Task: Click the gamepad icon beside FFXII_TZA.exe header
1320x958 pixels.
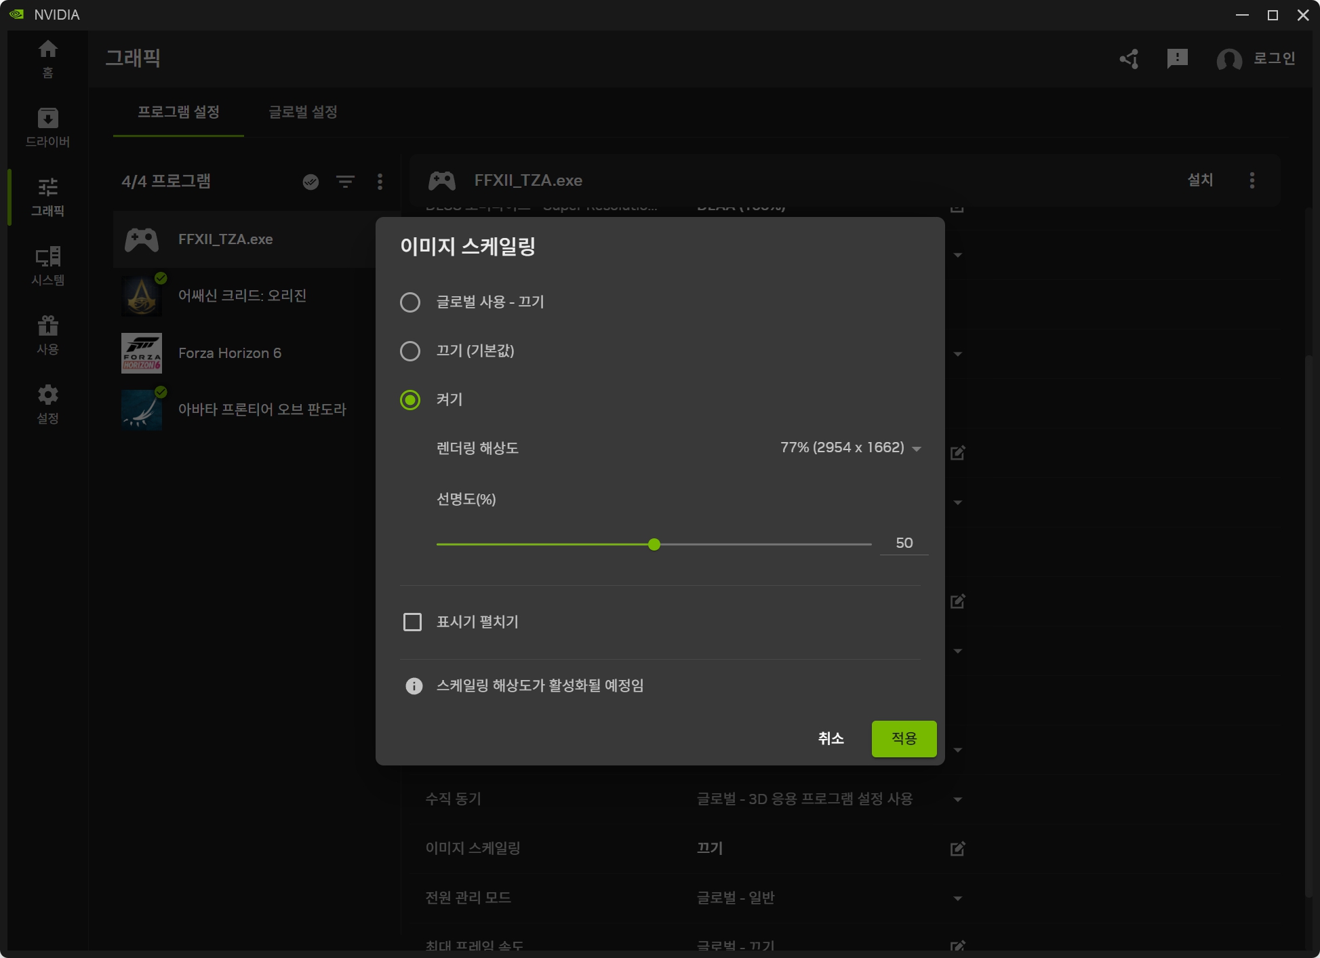Action: [442, 180]
